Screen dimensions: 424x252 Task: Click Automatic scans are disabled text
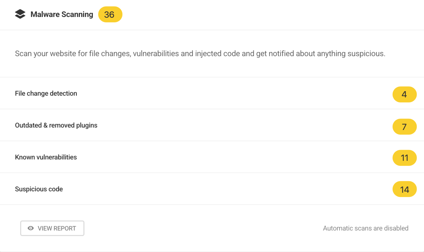[365, 228]
